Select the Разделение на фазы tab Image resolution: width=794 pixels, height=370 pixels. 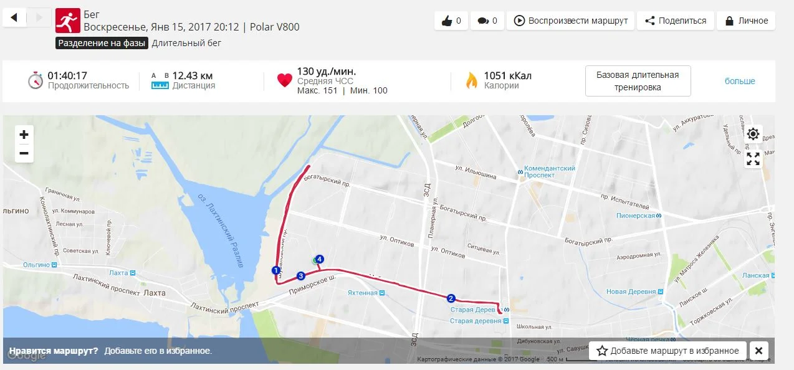(x=102, y=43)
